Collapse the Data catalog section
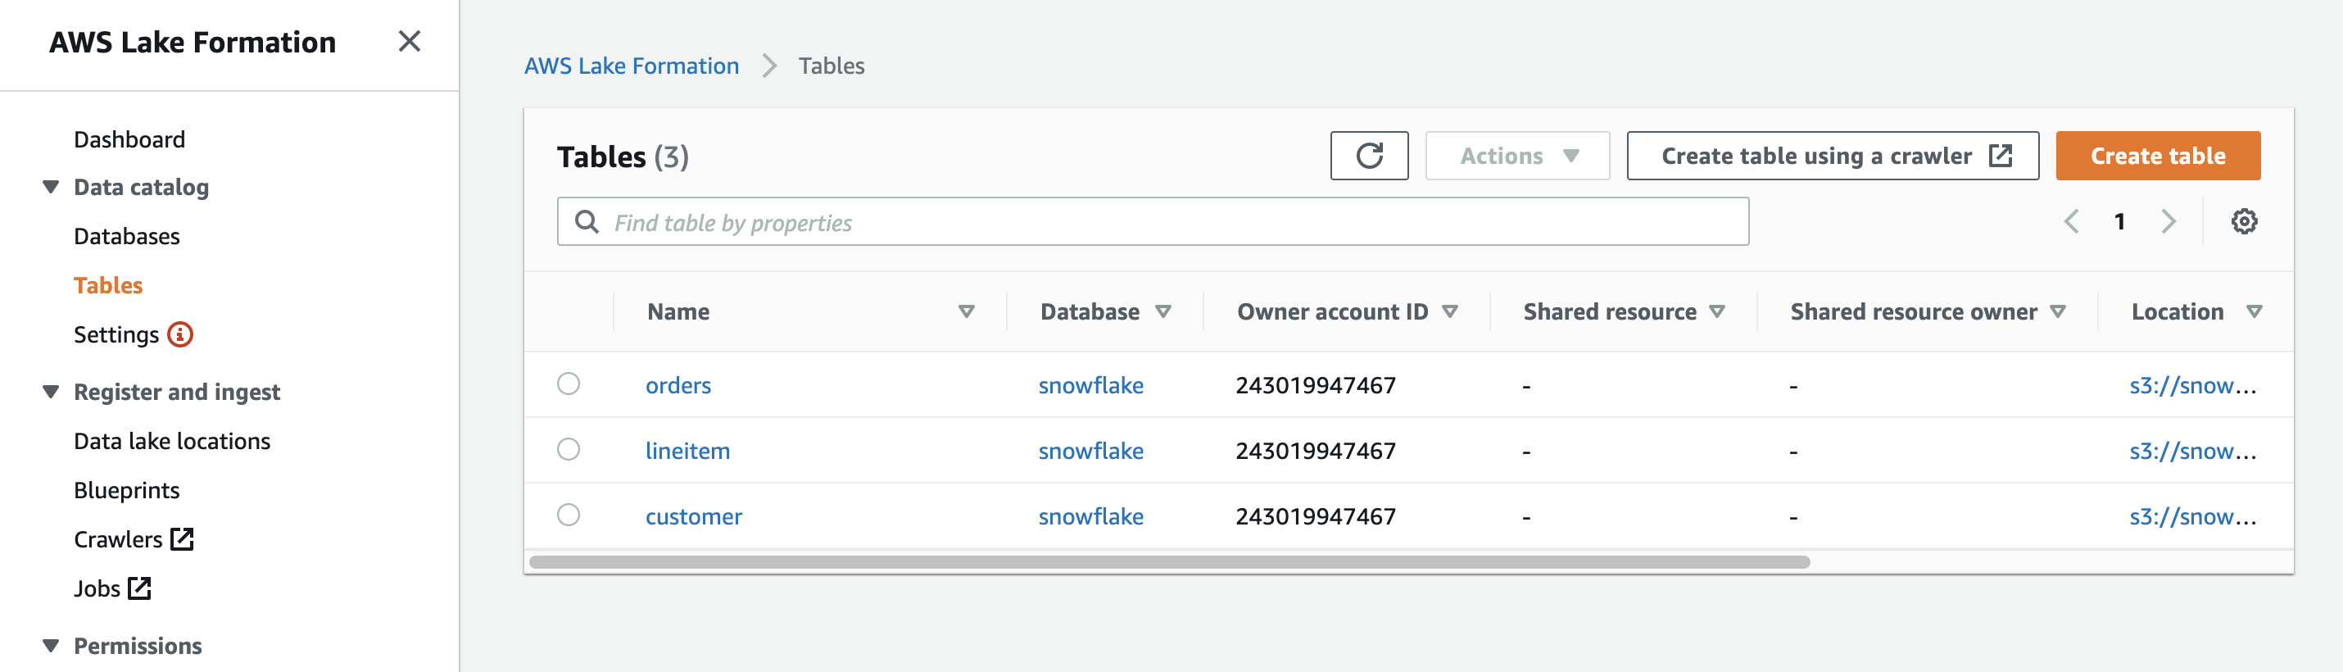The width and height of the screenshot is (2343, 672). pyautogui.click(x=51, y=188)
